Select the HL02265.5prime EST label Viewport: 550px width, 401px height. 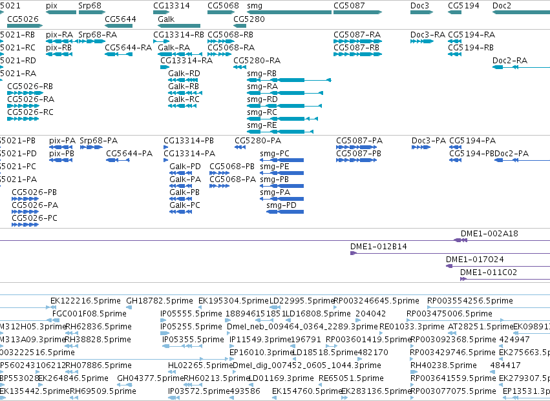tap(200, 365)
